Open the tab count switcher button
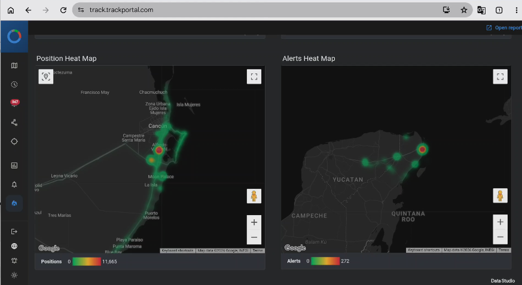This screenshot has height=285, width=522. click(x=499, y=10)
